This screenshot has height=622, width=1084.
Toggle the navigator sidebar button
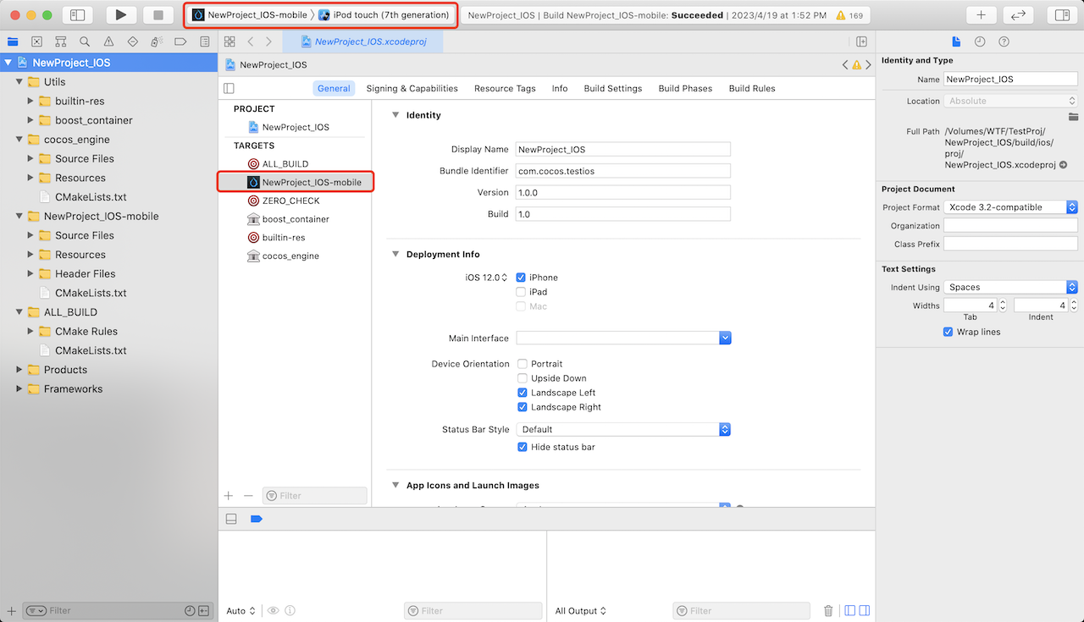77,14
